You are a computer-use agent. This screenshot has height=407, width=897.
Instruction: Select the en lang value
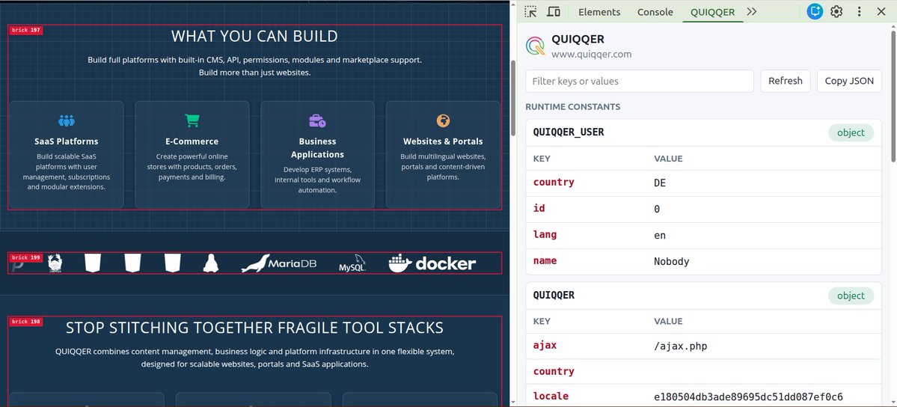pos(660,235)
